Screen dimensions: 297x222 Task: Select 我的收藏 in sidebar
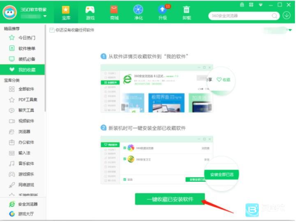pyautogui.click(x=22, y=70)
